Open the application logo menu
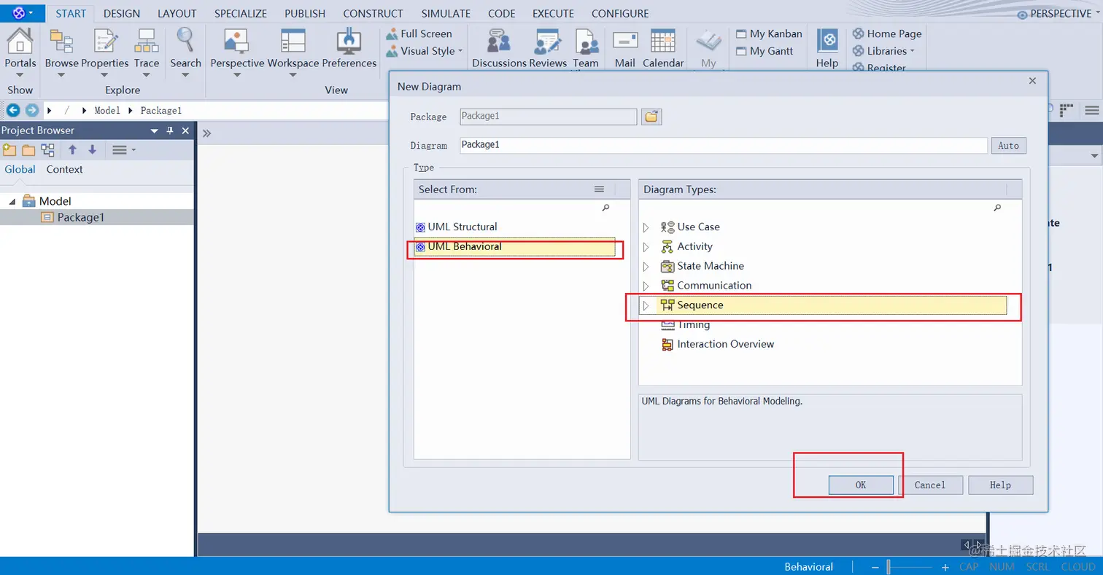 23,12
